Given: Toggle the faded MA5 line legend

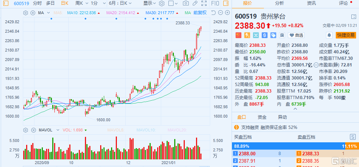Looking at the screenshot, I should tap(58, 13).
